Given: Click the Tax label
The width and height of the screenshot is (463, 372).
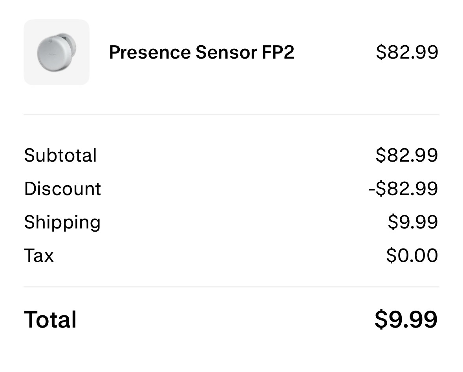Looking at the screenshot, I should click(x=39, y=256).
